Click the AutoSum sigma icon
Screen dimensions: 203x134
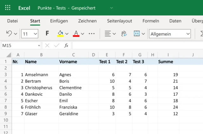[201, 33]
